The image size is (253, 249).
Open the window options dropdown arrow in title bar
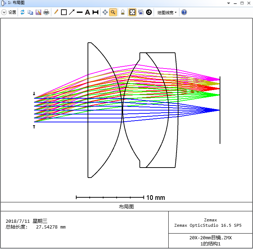(x=229, y=3)
